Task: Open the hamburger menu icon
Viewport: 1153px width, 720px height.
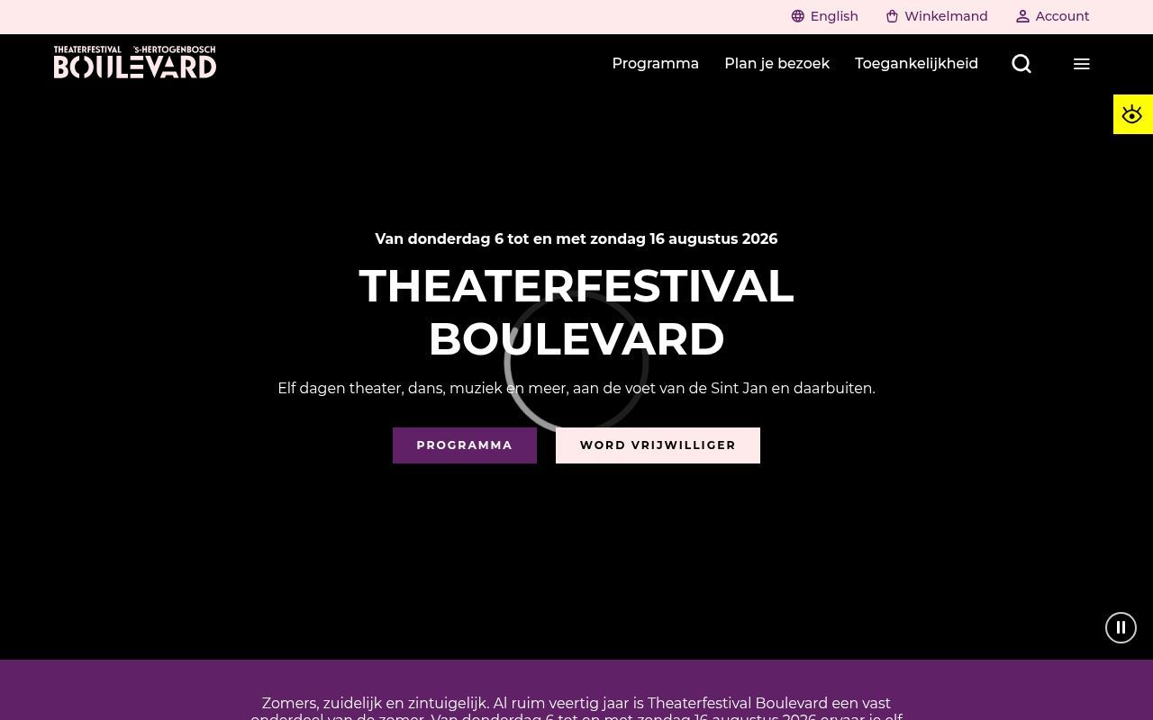Action: coord(1082,64)
